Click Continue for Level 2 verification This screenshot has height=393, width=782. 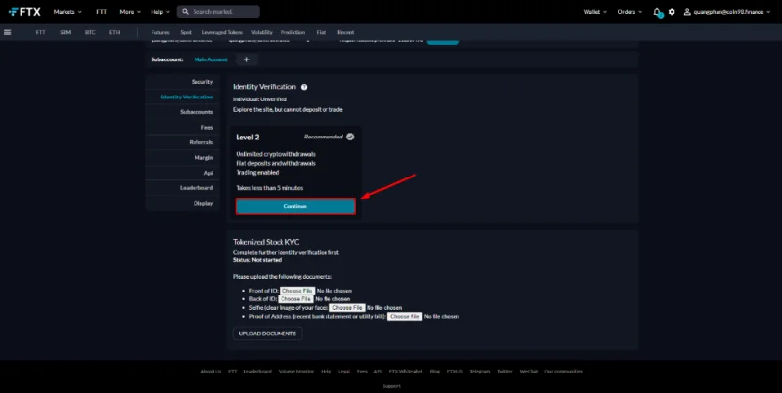click(295, 206)
